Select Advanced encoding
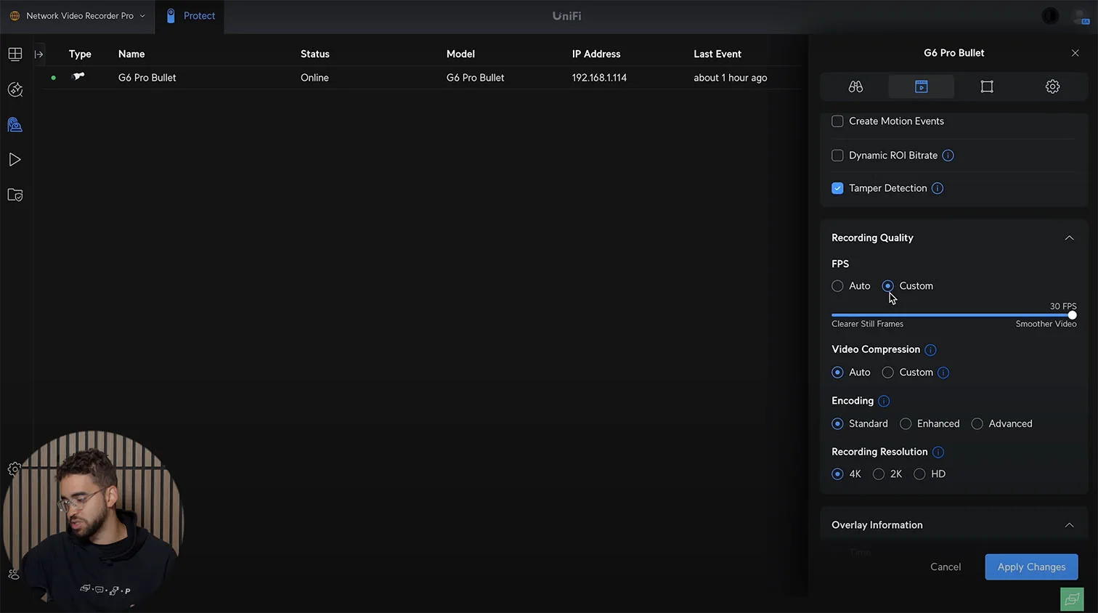Screen dimensions: 1098x613 pos(977,424)
